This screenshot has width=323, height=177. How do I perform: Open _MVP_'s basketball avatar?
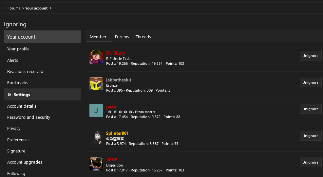coord(96,164)
